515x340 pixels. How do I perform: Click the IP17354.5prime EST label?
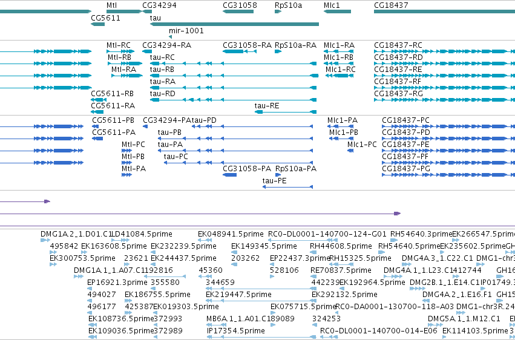(x=236, y=331)
